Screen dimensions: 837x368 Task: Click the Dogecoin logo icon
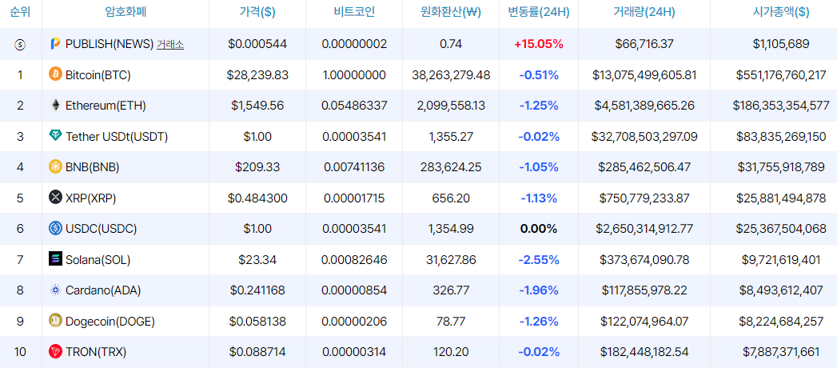click(x=55, y=321)
